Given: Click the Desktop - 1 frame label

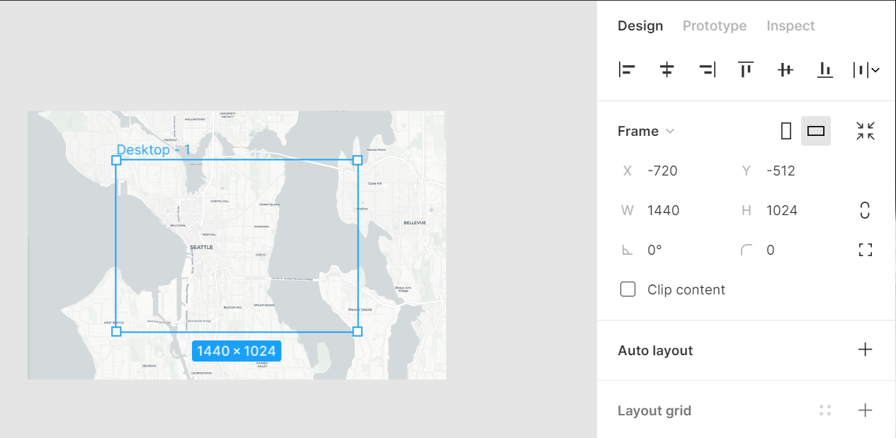Looking at the screenshot, I should click(x=154, y=150).
